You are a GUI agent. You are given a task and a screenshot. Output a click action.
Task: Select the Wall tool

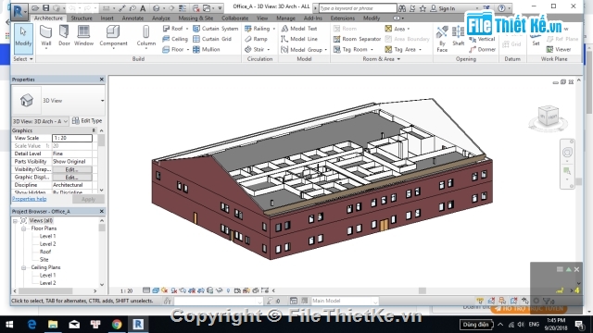(x=45, y=37)
